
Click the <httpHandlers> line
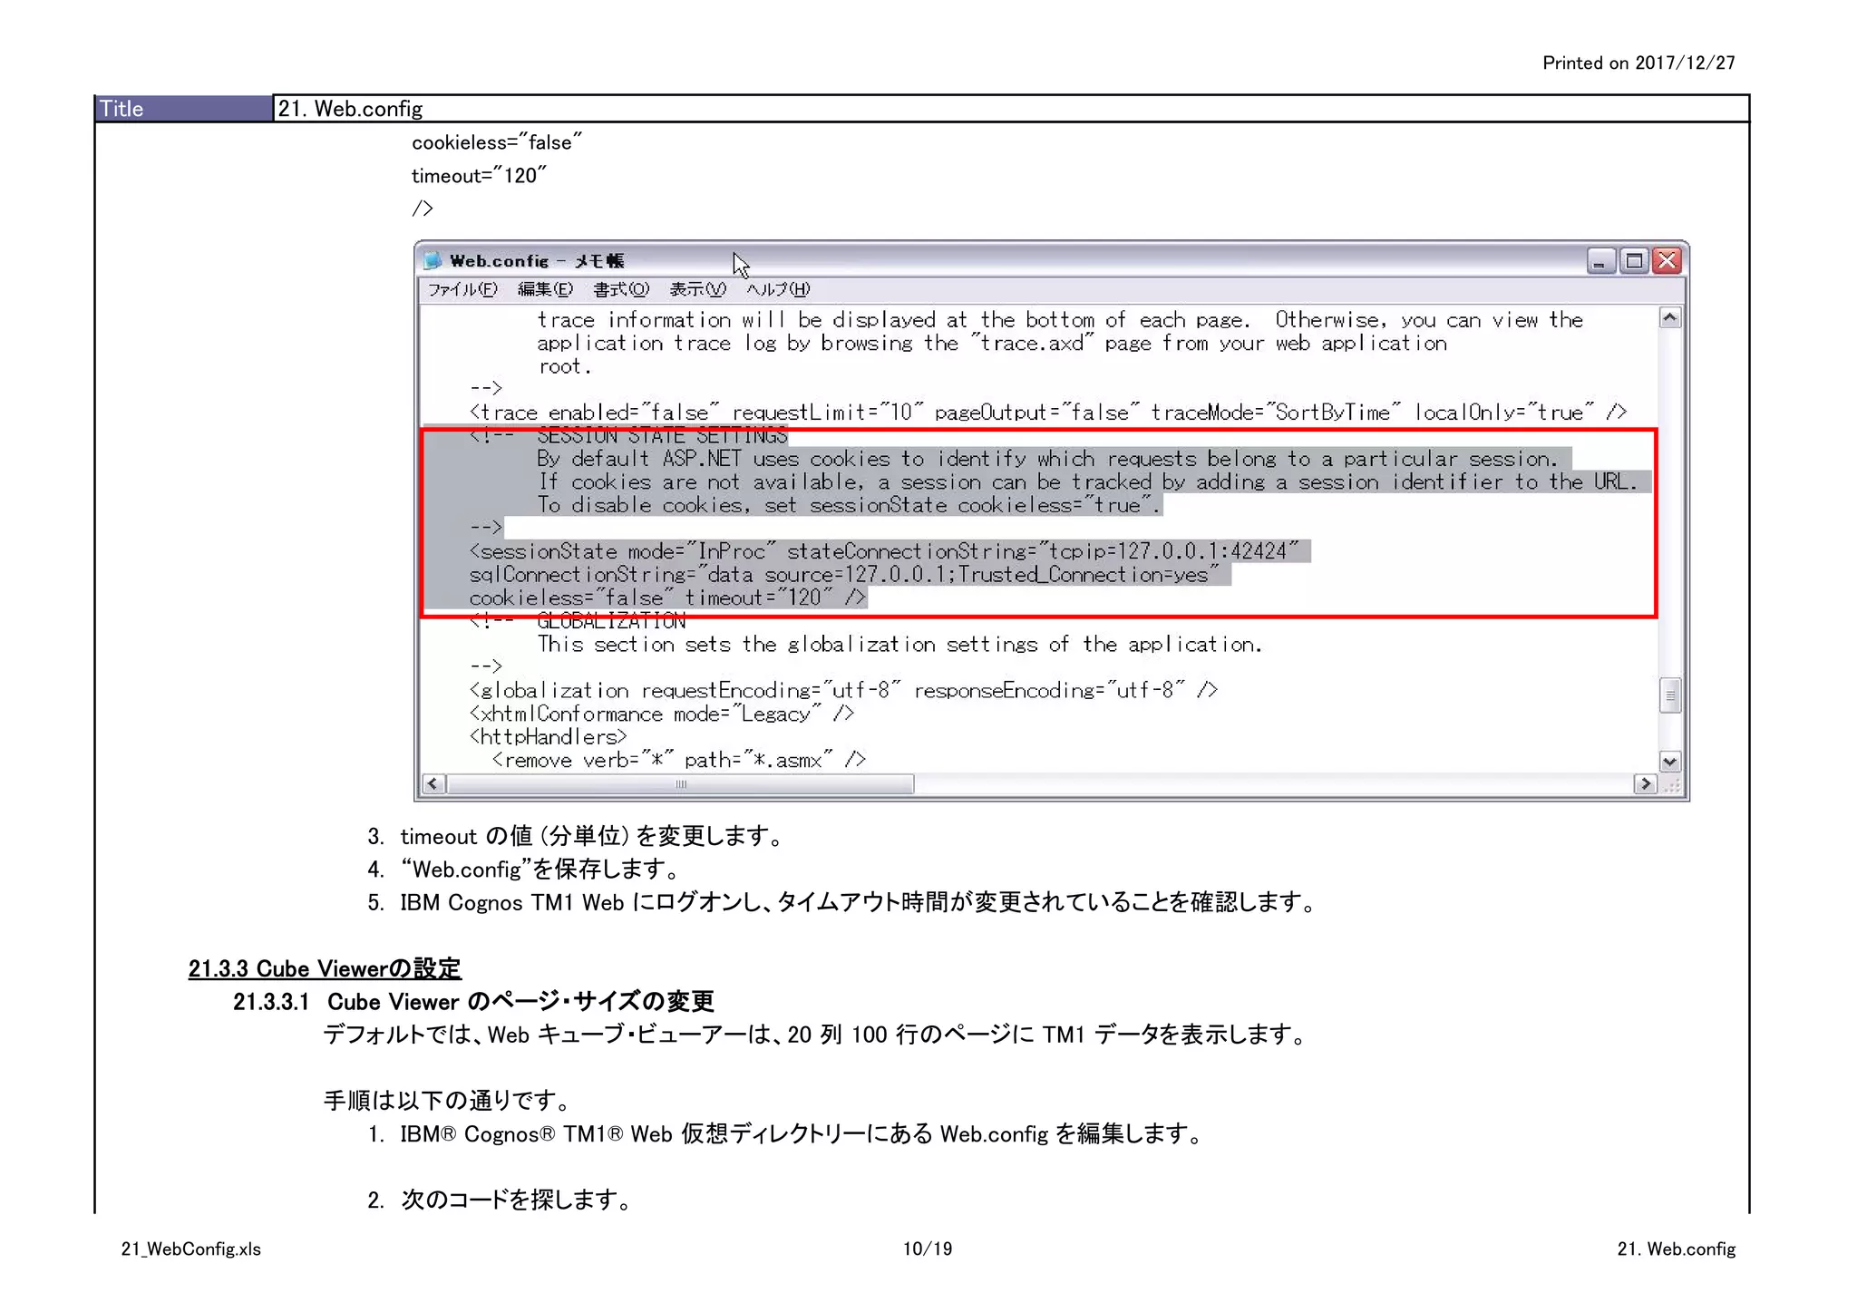(548, 737)
